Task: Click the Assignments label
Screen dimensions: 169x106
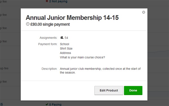Action: pyautogui.click(x=48, y=38)
